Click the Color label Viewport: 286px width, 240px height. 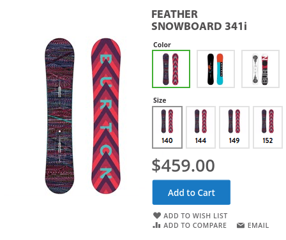(x=162, y=45)
